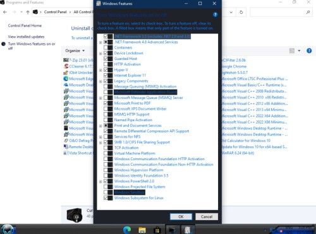Toggle Windows Subsystem for Linux checkbox
The image size is (316, 234).
coord(106,198)
